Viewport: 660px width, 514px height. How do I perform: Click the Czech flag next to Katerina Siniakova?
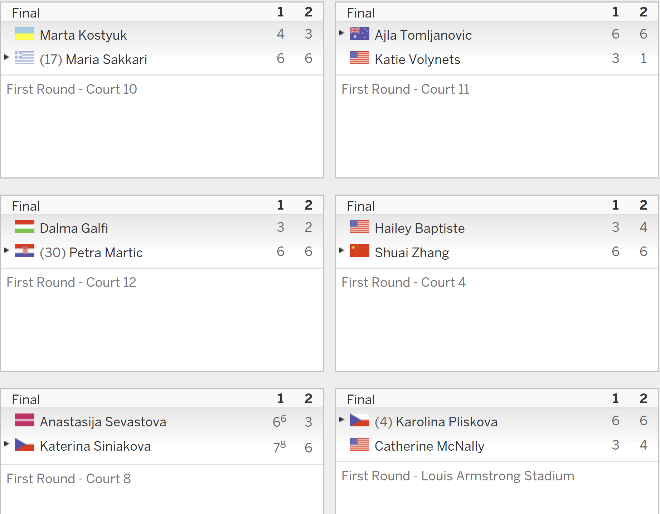pyautogui.click(x=25, y=445)
